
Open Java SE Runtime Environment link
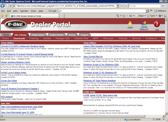[20, 89]
